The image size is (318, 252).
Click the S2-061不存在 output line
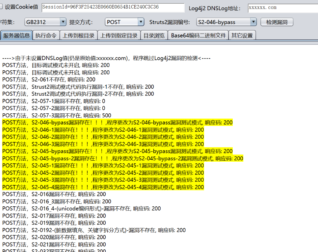[49, 80]
